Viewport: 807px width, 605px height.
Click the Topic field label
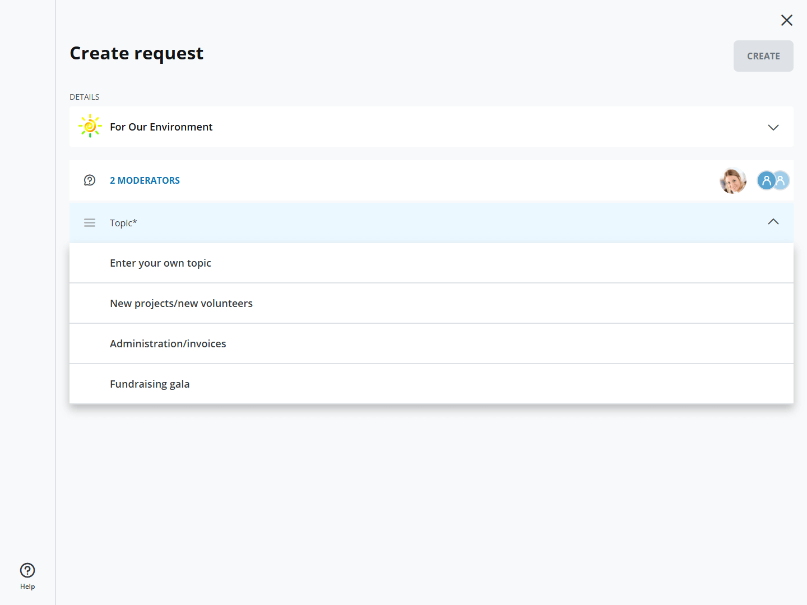coord(123,223)
